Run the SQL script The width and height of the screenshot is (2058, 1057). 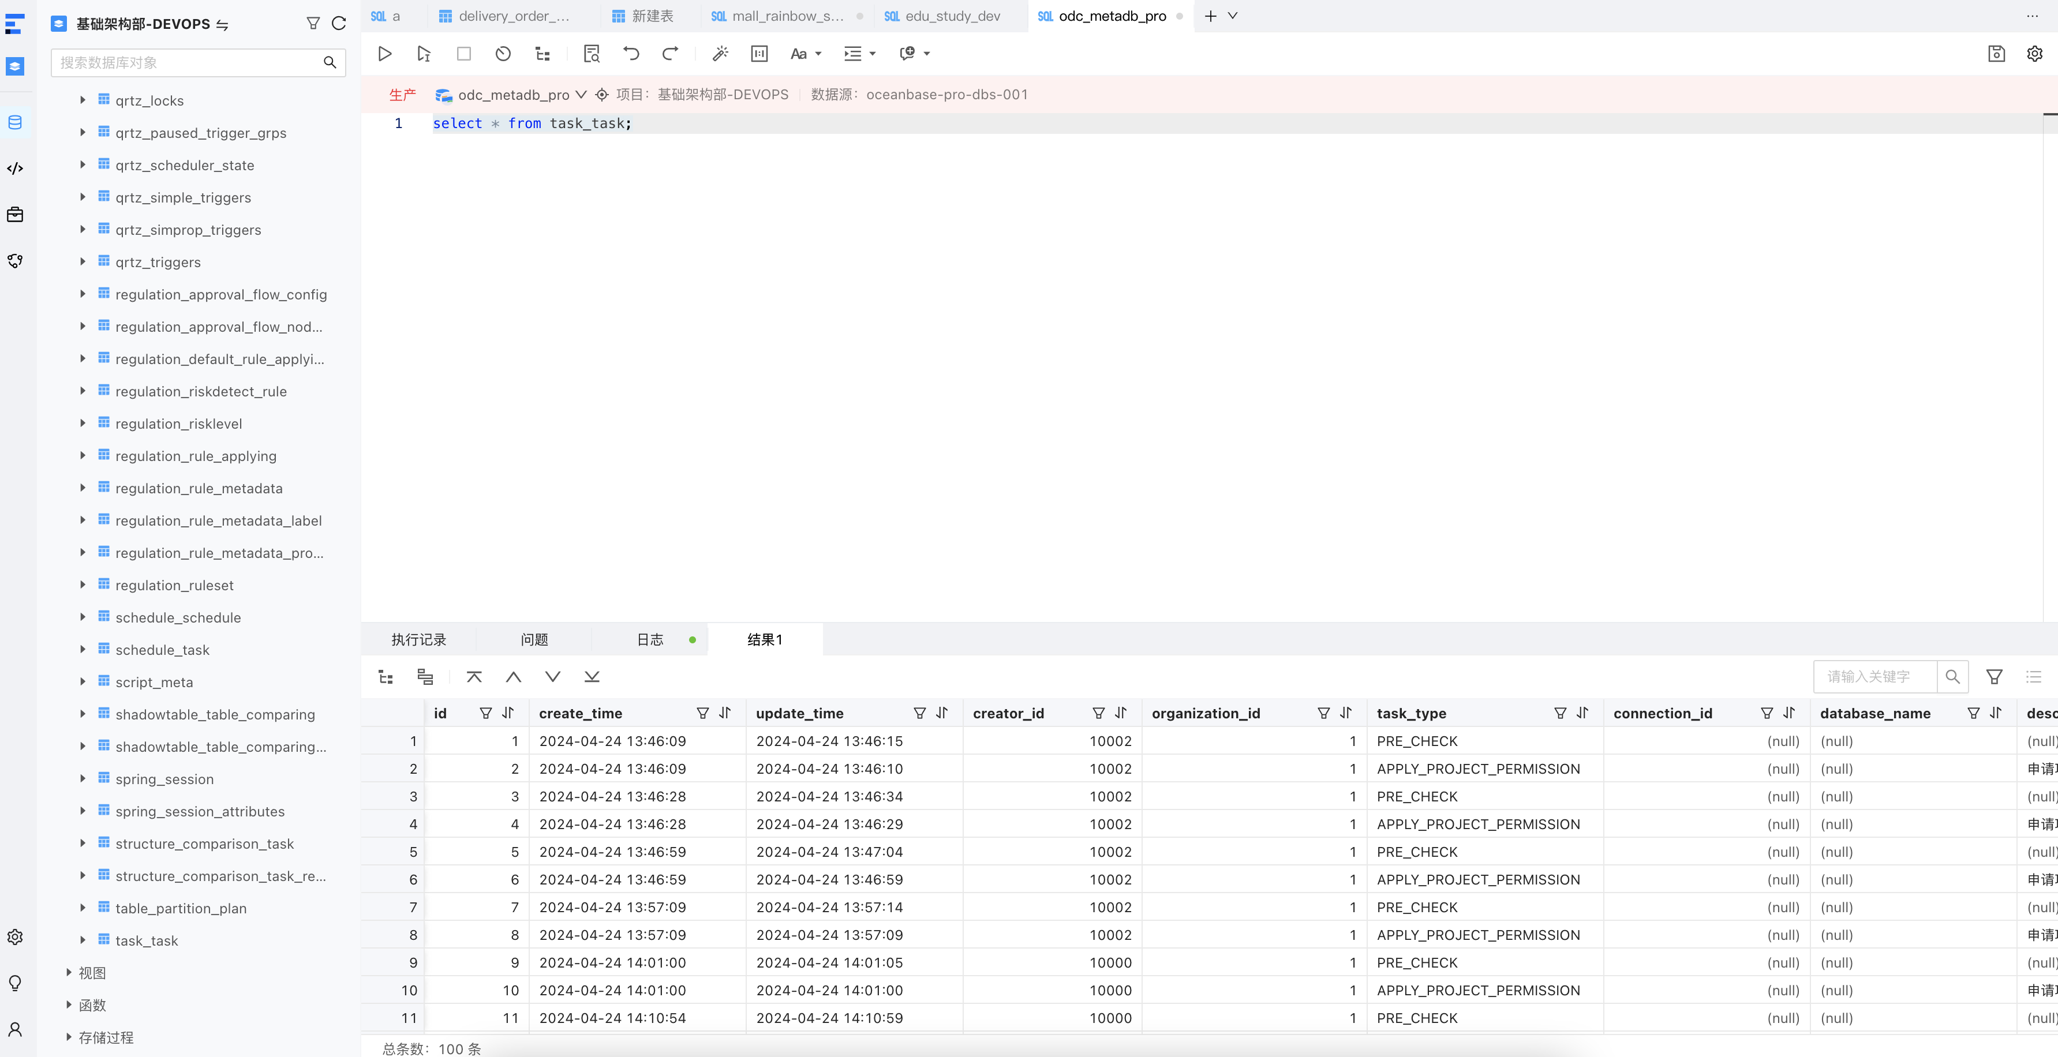coord(384,54)
